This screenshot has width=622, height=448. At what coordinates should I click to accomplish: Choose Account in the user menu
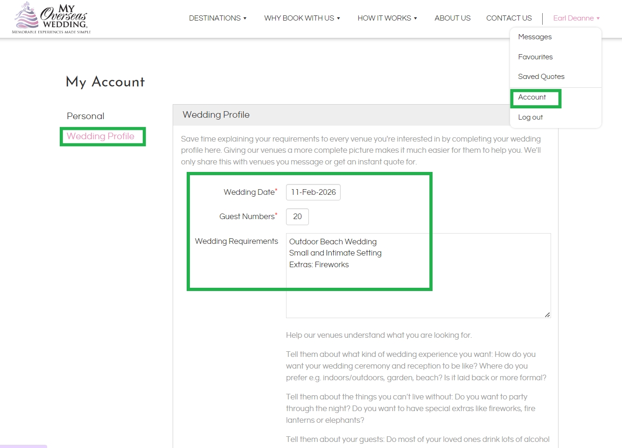tap(532, 97)
